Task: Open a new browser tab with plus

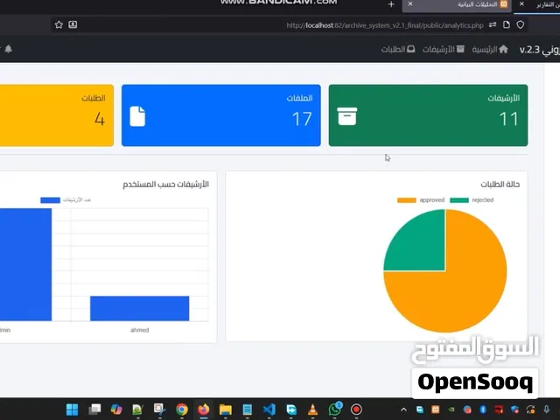Action: point(391,4)
